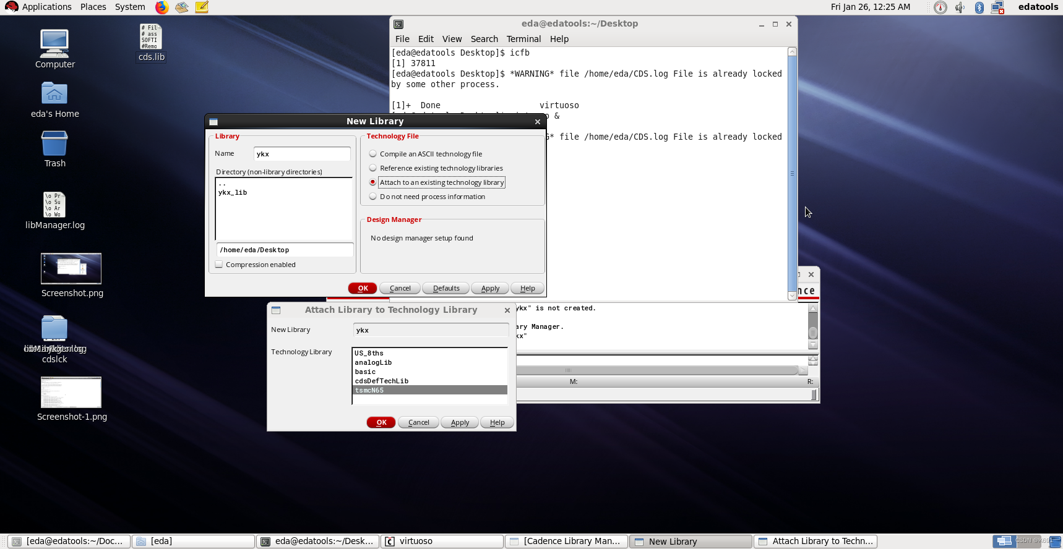Open terminal Edit menu

point(426,39)
